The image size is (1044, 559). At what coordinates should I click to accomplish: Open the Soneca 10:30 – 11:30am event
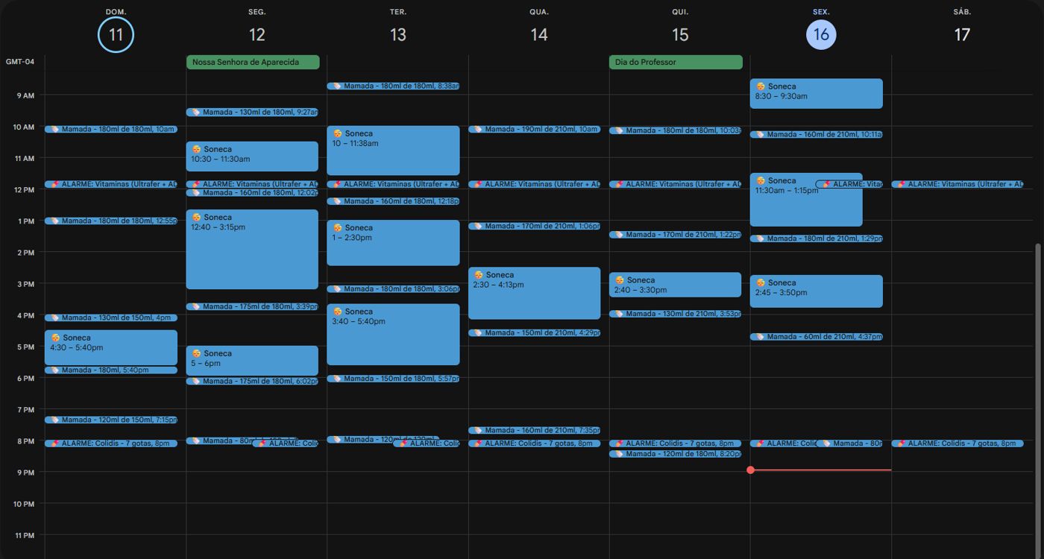click(x=252, y=157)
